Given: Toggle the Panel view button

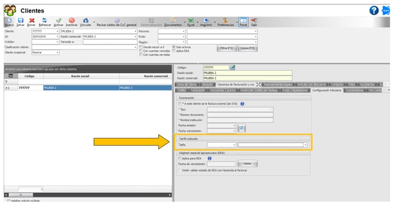Looking at the screenshot, I should 243,22.
